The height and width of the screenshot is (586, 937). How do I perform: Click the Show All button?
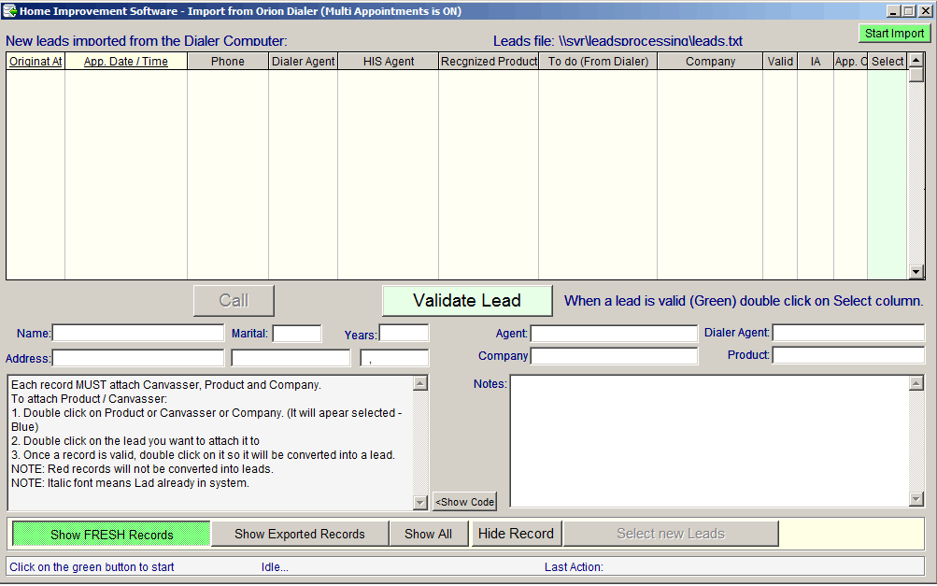(x=429, y=534)
